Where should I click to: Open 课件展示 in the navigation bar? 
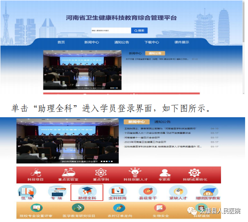coord(182,42)
